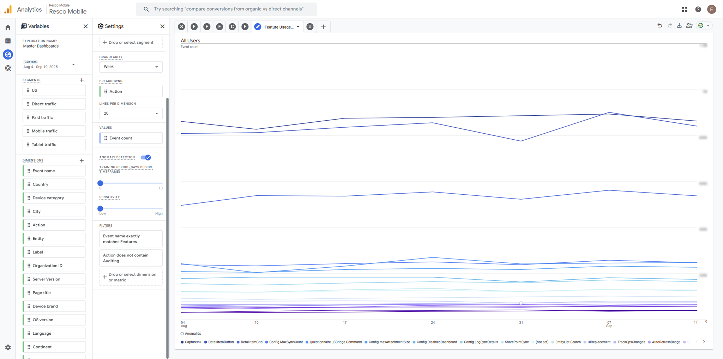This screenshot has width=723, height=359.
Task: Click Drop or select segment button
Action: [131, 42]
